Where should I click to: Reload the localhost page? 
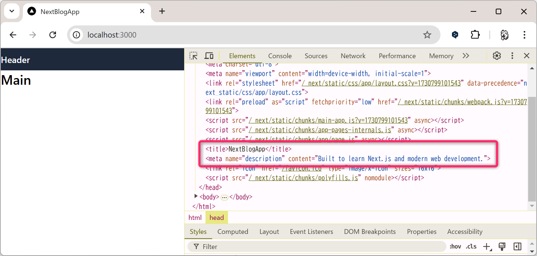click(x=53, y=35)
